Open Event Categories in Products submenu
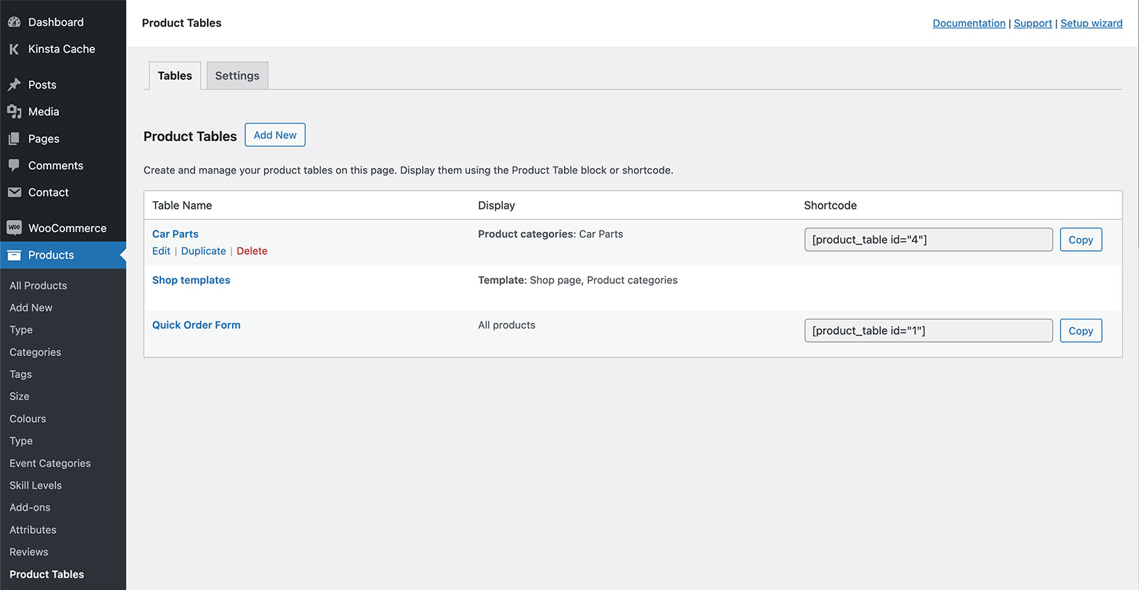This screenshot has width=1139, height=590. pyautogui.click(x=50, y=463)
